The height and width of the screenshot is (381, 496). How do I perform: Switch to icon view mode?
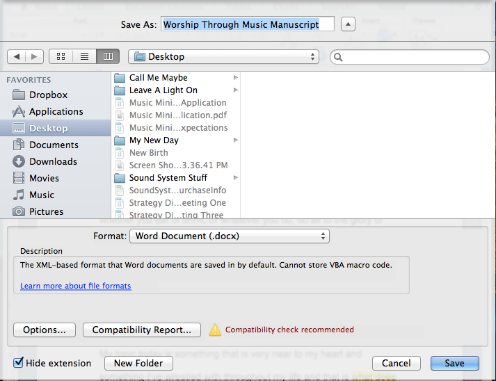[61, 56]
